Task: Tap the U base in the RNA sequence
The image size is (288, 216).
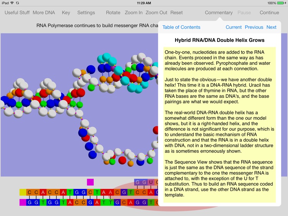Action: click(x=151, y=182)
